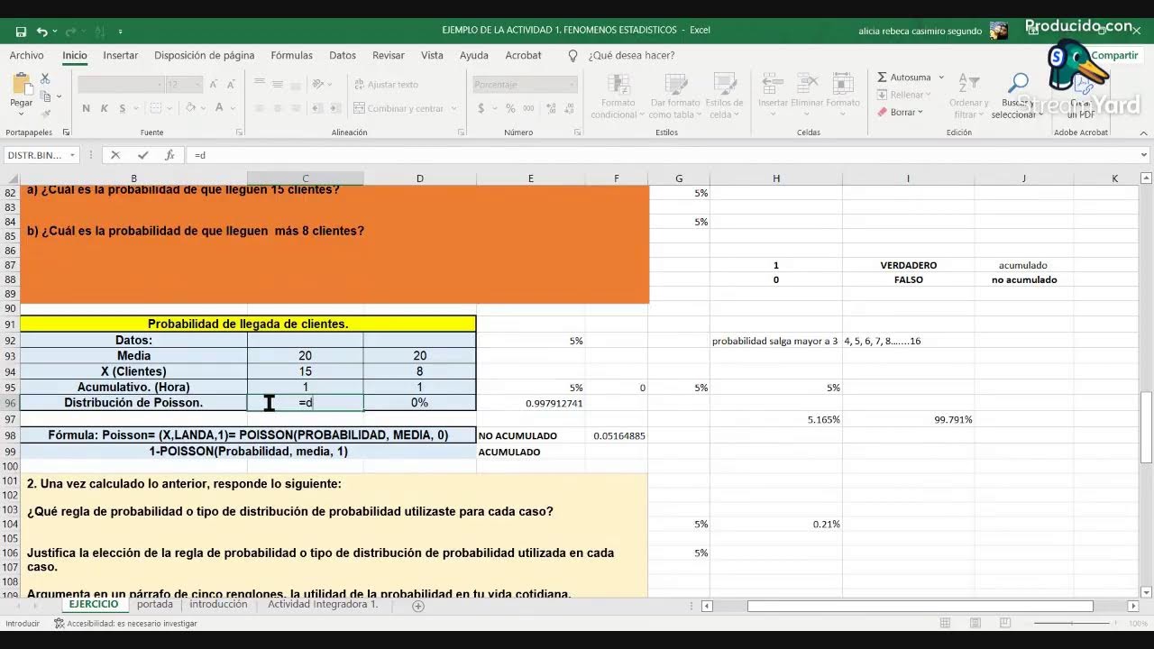Image resolution: width=1154 pixels, height=649 pixels.
Task: Open the Vista tab
Action: [432, 55]
